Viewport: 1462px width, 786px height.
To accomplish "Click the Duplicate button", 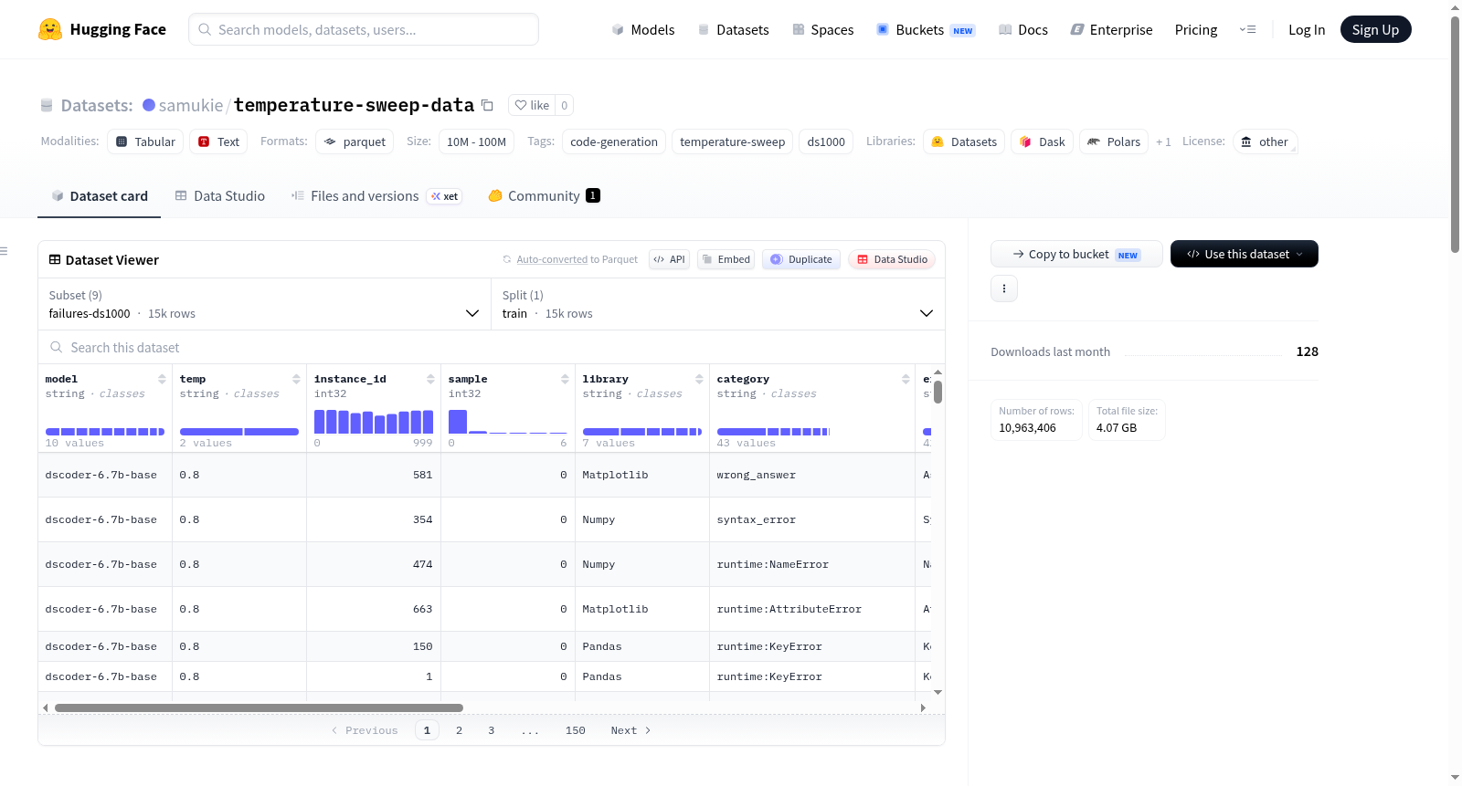I will [x=801, y=259].
